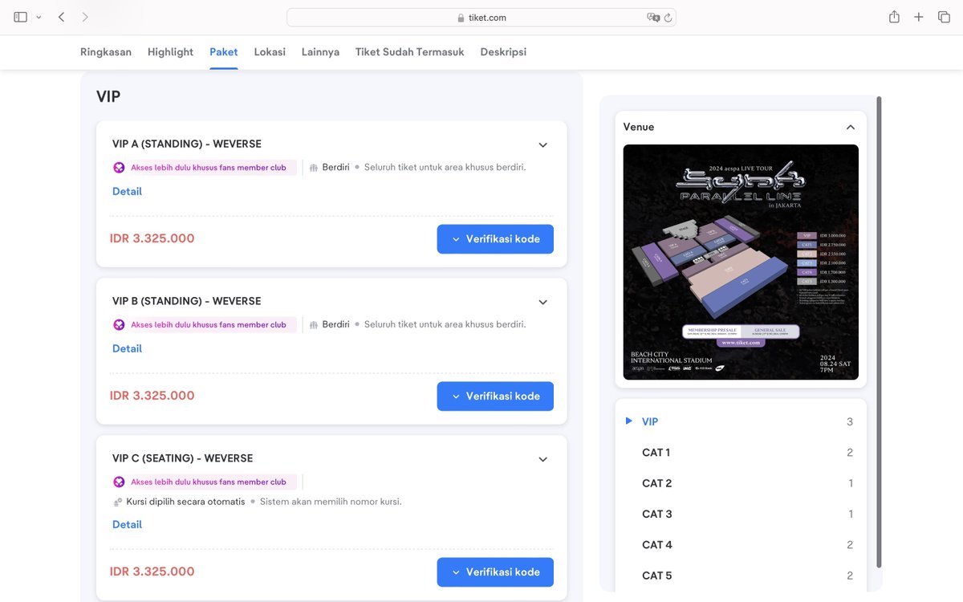The height and width of the screenshot is (602, 963).
Task: Open a new tab with plus icon
Action: coord(919,17)
